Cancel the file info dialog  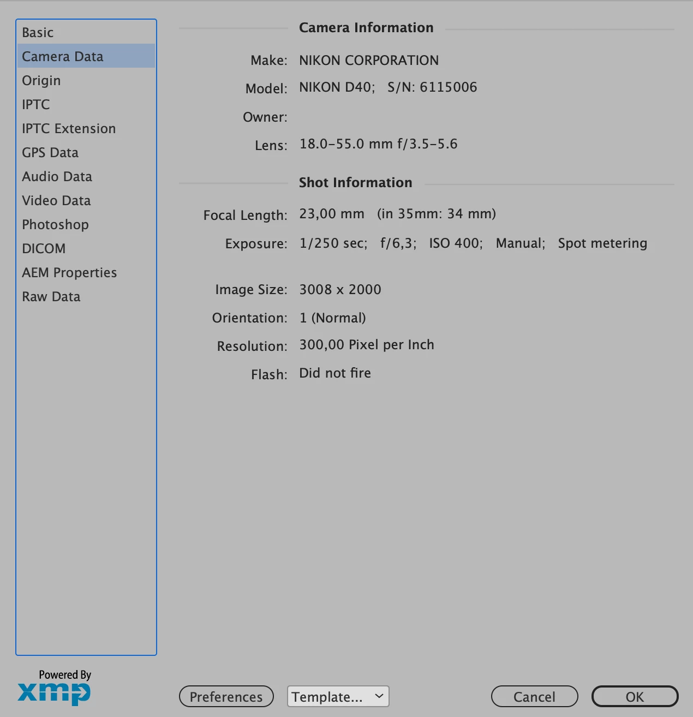(x=534, y=696)
